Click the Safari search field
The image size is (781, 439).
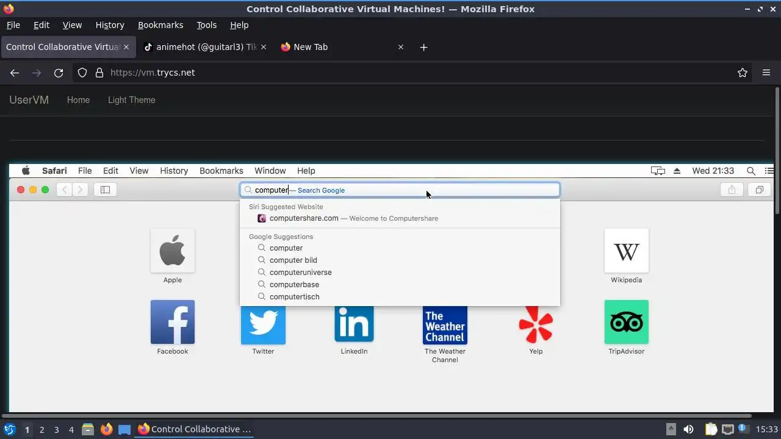click(400, 190)
